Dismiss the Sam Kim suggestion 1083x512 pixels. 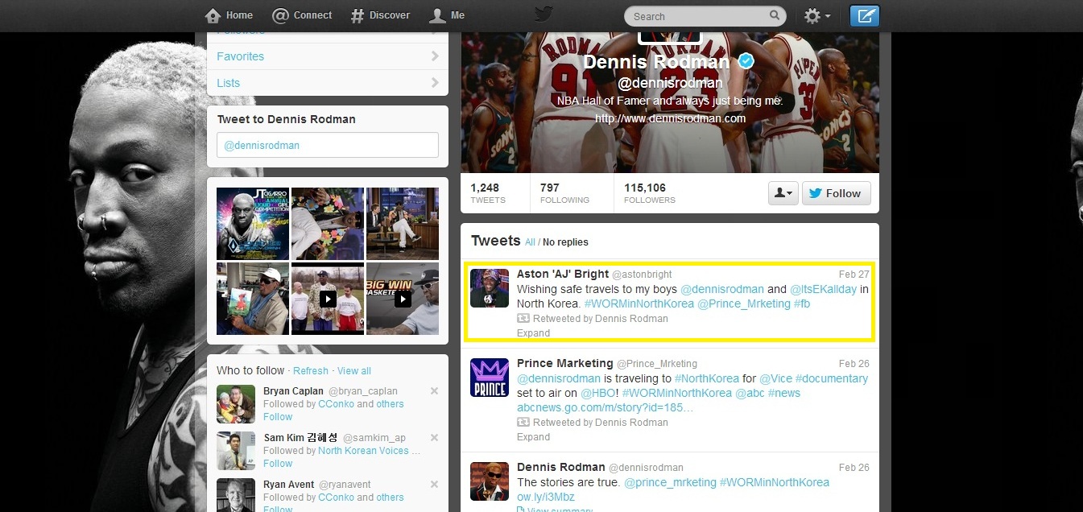(x=434, y=438)
